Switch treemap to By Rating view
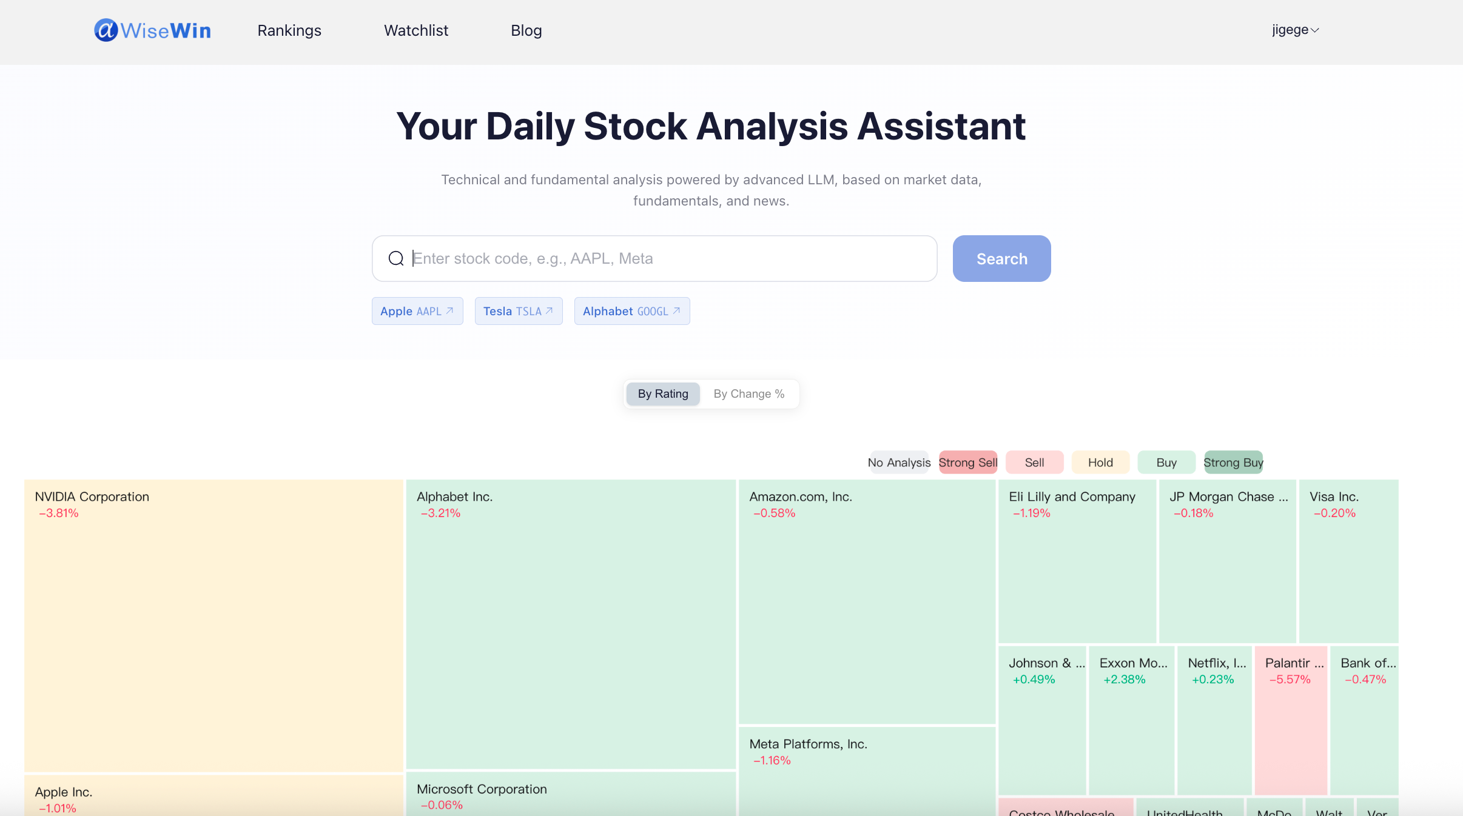The height and width of the screenshot is (816, 1463). coord(662,394)
